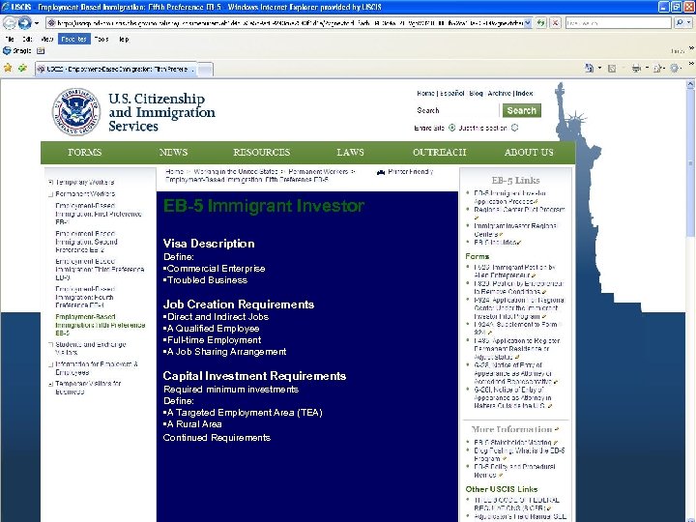The width and height of the screenshot is (696, 522).
Task: Open the address bar history dropdown arrow
Action: [528, 22]
